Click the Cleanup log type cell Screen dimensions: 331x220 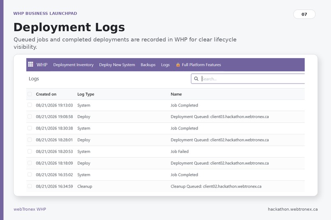(85, 186)
